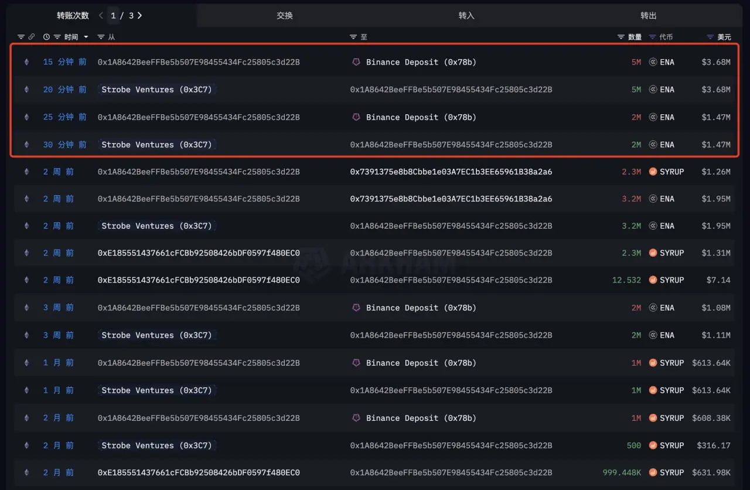Click Binance logo on 15 分钟前 row

point(356,62)
